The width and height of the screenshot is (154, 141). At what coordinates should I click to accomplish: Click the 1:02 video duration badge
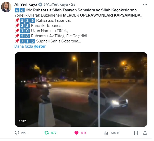click(23, 121)
